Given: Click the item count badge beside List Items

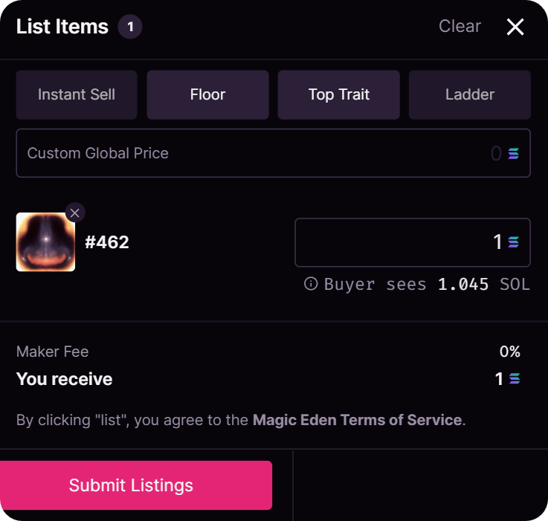Looking at the screenshot, I should (130, 27).
